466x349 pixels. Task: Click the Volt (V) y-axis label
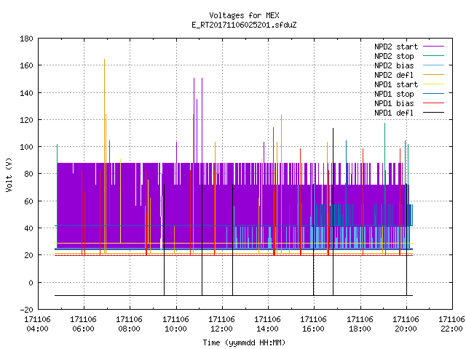pos(9,174)
